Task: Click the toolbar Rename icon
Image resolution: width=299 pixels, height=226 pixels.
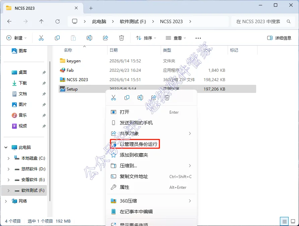Action: coord(89,38)
